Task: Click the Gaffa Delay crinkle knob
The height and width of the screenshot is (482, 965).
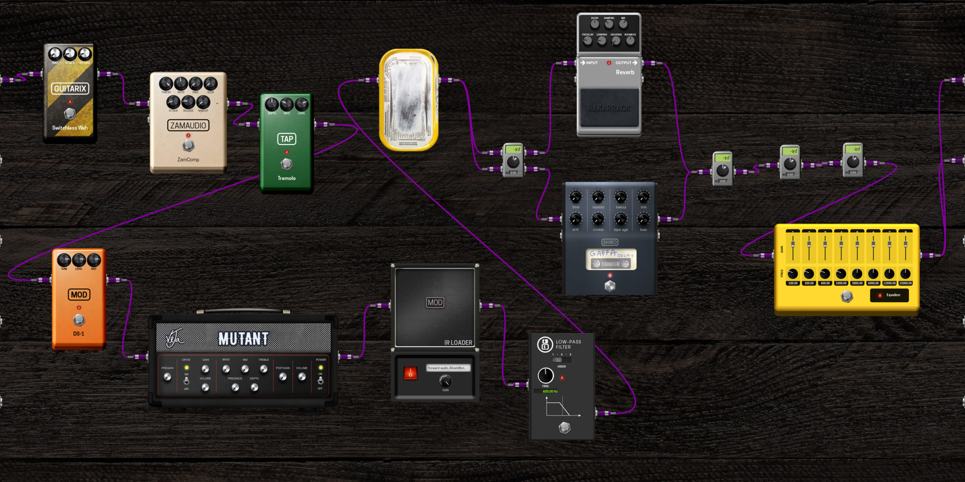Action: tap(598, 219)
